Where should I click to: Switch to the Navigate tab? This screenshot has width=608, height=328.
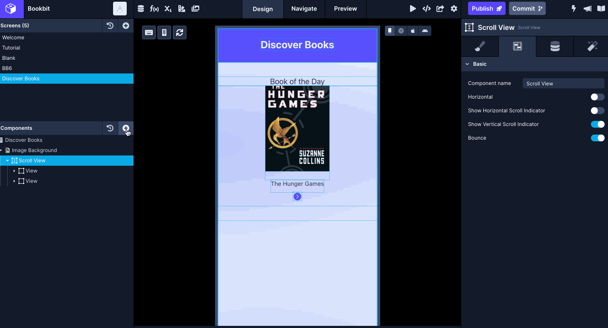click(304, 9)
